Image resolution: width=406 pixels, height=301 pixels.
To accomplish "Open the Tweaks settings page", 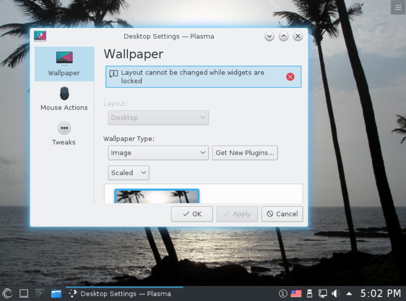I will click(64, 133).
